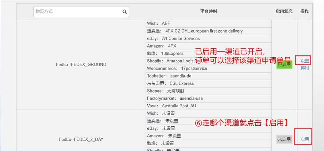Click the Tophatter: asendia-de mapping
This screenshot has height=151, width=324.
pos(209,76)
